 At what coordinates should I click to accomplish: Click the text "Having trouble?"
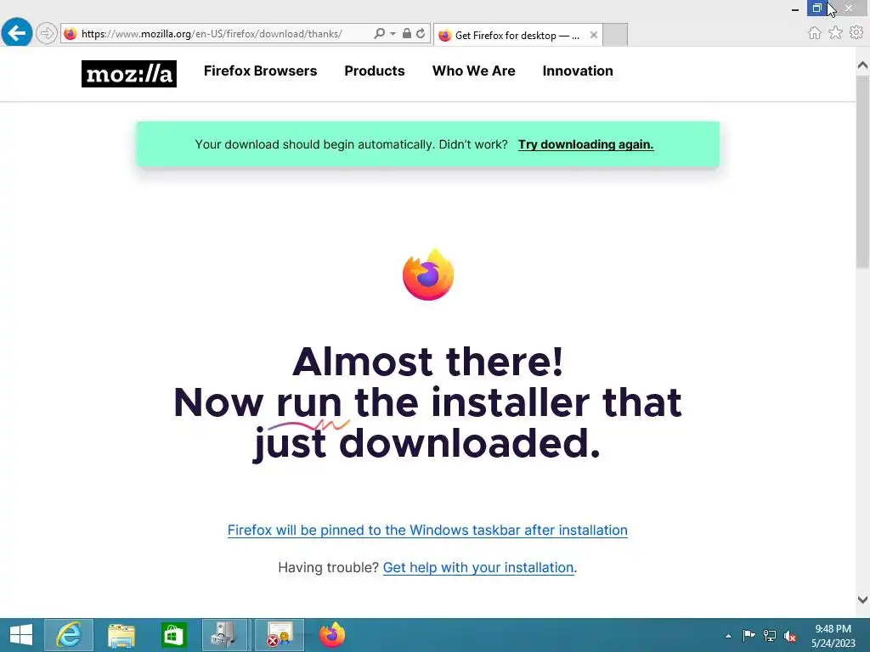point(328,568)
